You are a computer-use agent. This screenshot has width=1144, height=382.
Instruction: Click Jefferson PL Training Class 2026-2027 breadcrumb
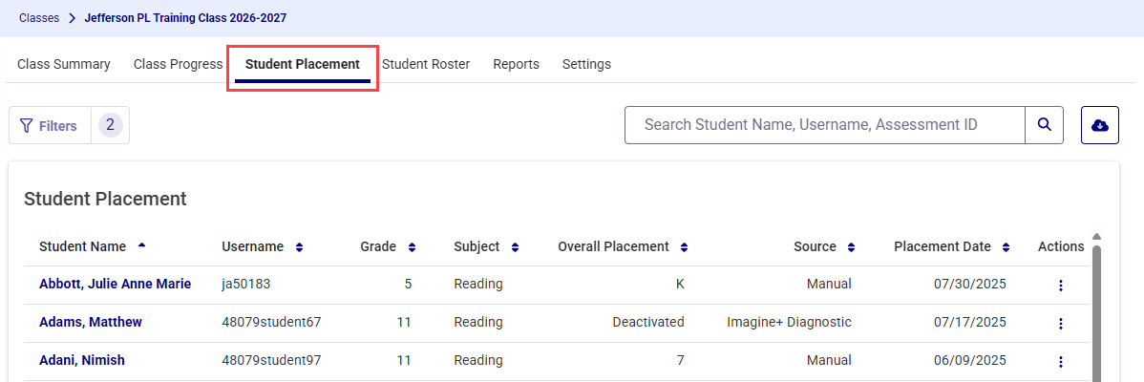(185, 18)
